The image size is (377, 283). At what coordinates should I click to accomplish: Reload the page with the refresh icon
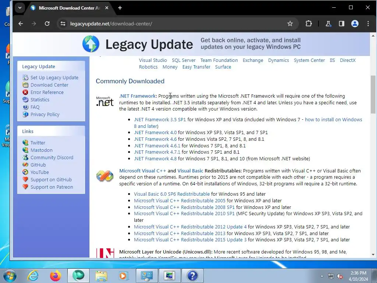click(47, 24)
